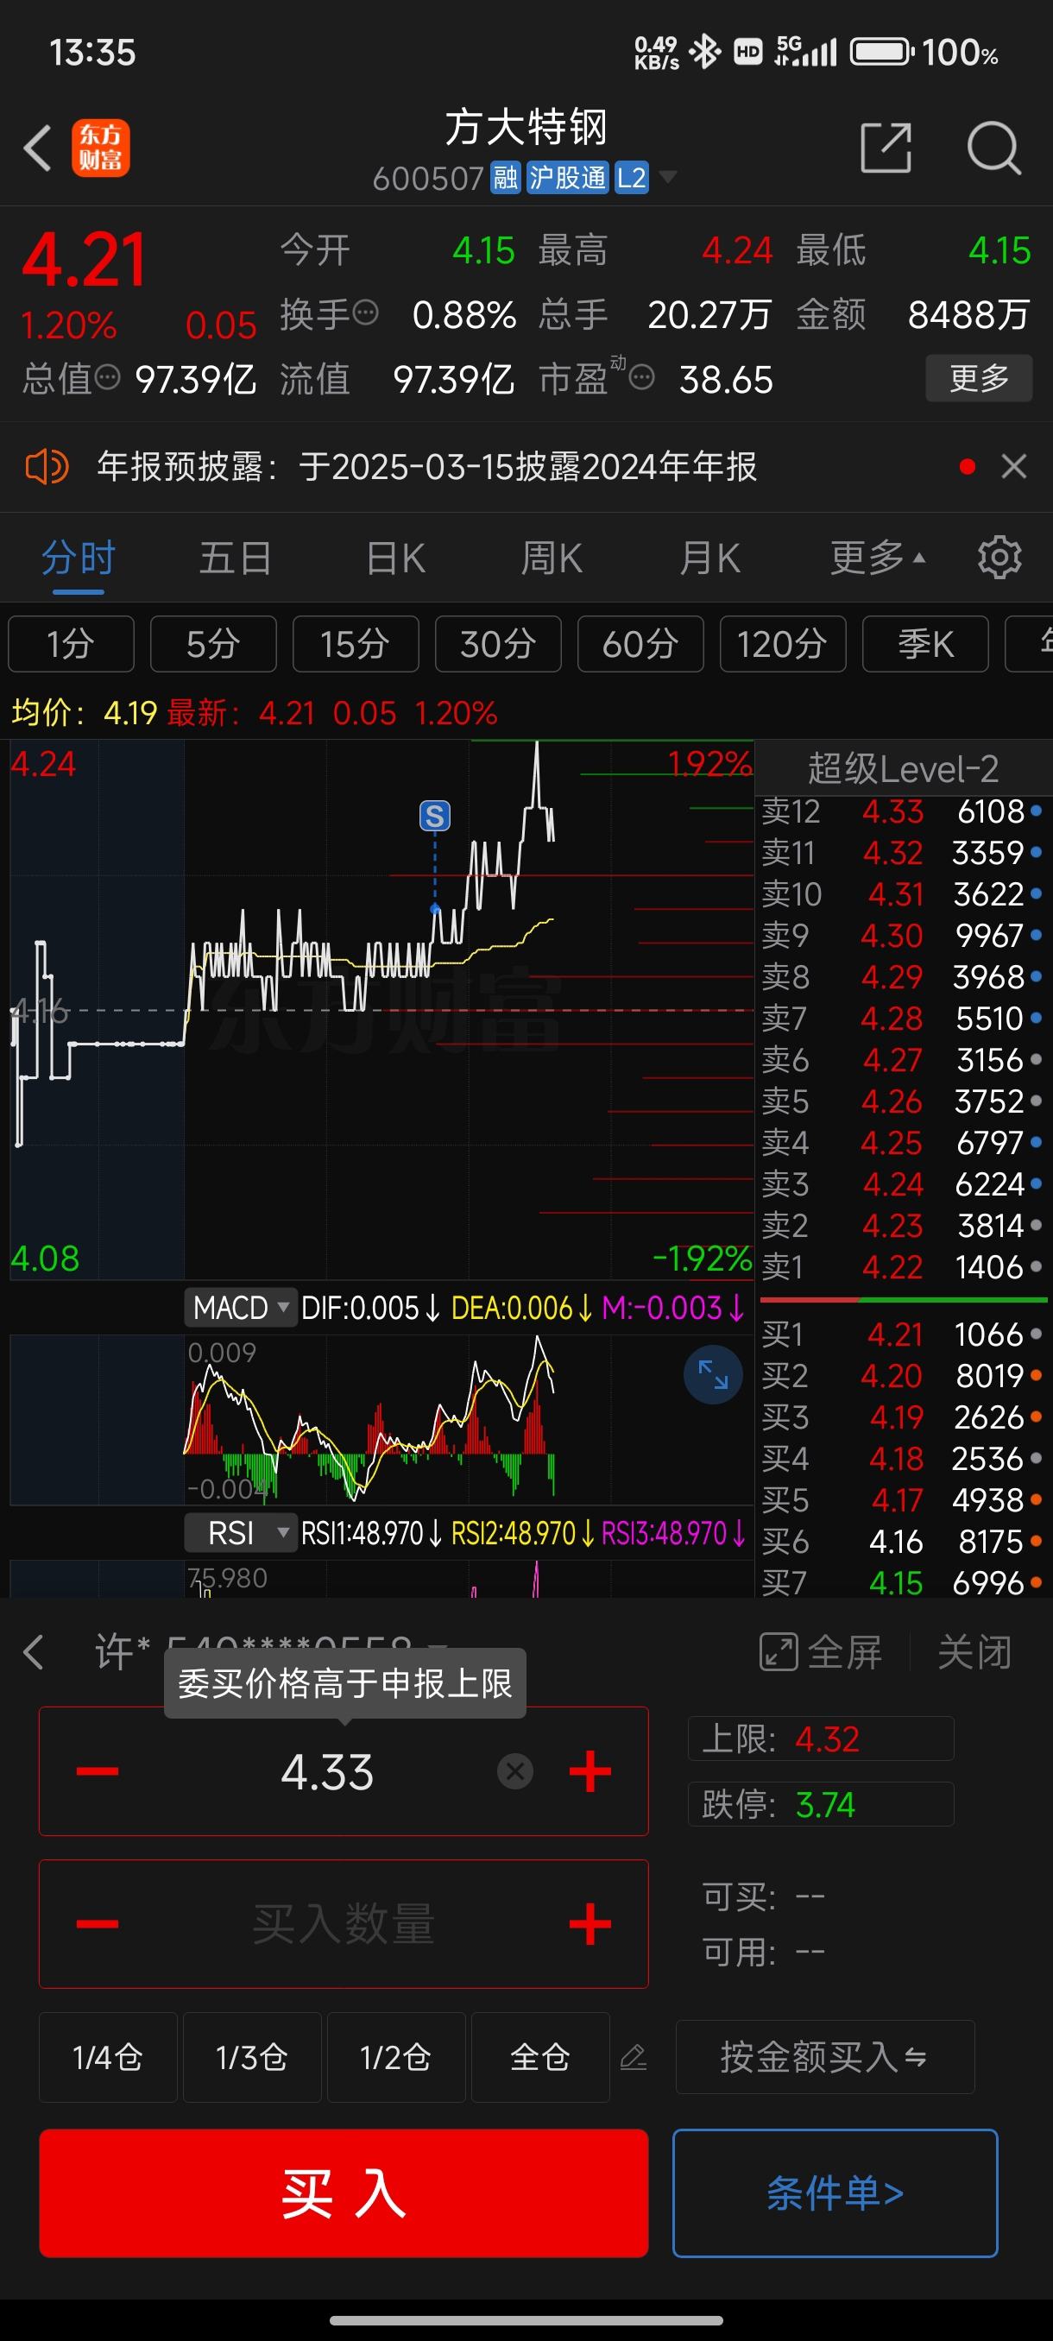Edit the buy price field 4.33
This screenshot has height=2341, width=1053.
328,1772
